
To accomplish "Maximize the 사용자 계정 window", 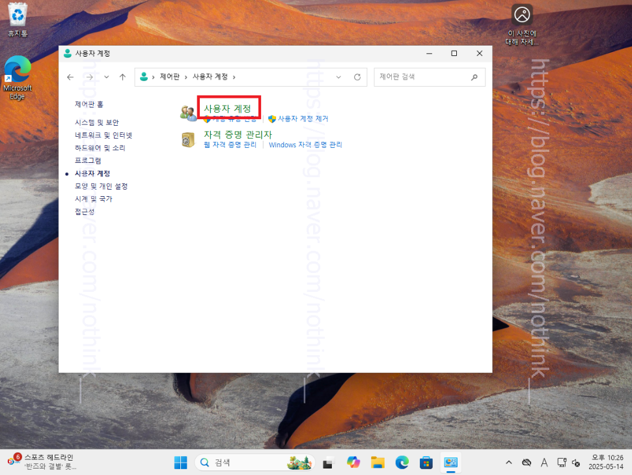I will [454, 53].
